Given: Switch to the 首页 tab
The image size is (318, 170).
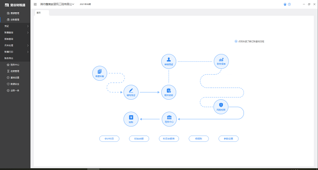Looking at the screenshot, I should [x=42, y=13].
